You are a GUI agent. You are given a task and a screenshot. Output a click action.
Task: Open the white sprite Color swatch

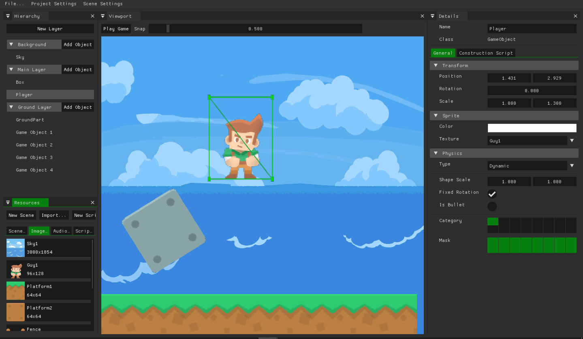coord(532,128)
